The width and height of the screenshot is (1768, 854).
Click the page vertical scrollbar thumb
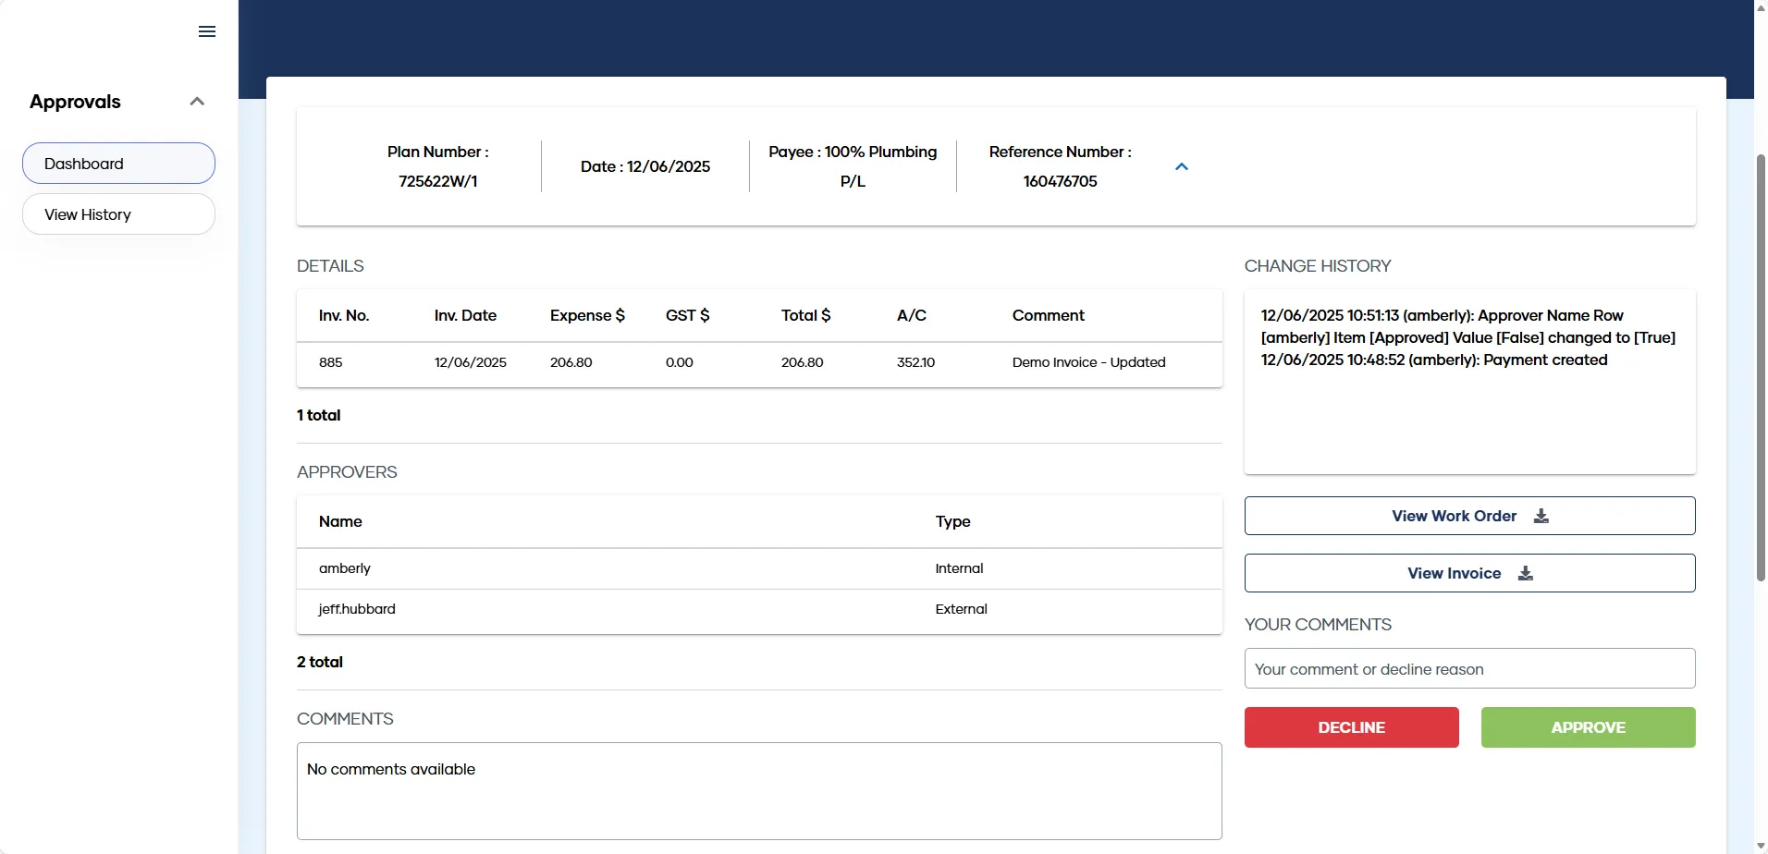pyautogui.click(x=1761, y=368)
